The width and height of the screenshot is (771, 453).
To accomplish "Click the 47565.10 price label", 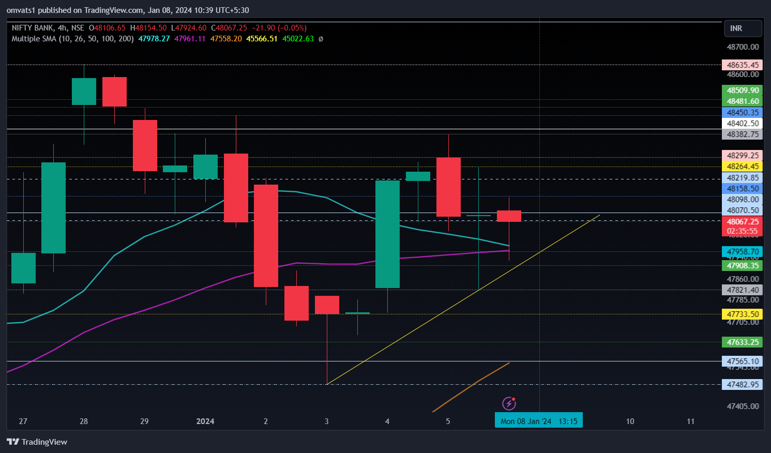I will [742, 361].
